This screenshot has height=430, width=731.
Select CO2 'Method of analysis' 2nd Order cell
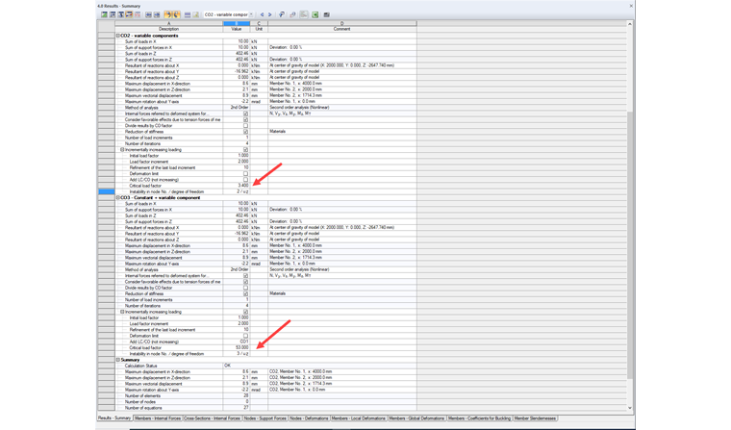pos(237,108)
